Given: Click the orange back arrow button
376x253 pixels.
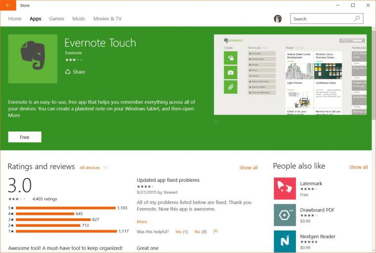Looking at the screenshot, I should 8,5.
